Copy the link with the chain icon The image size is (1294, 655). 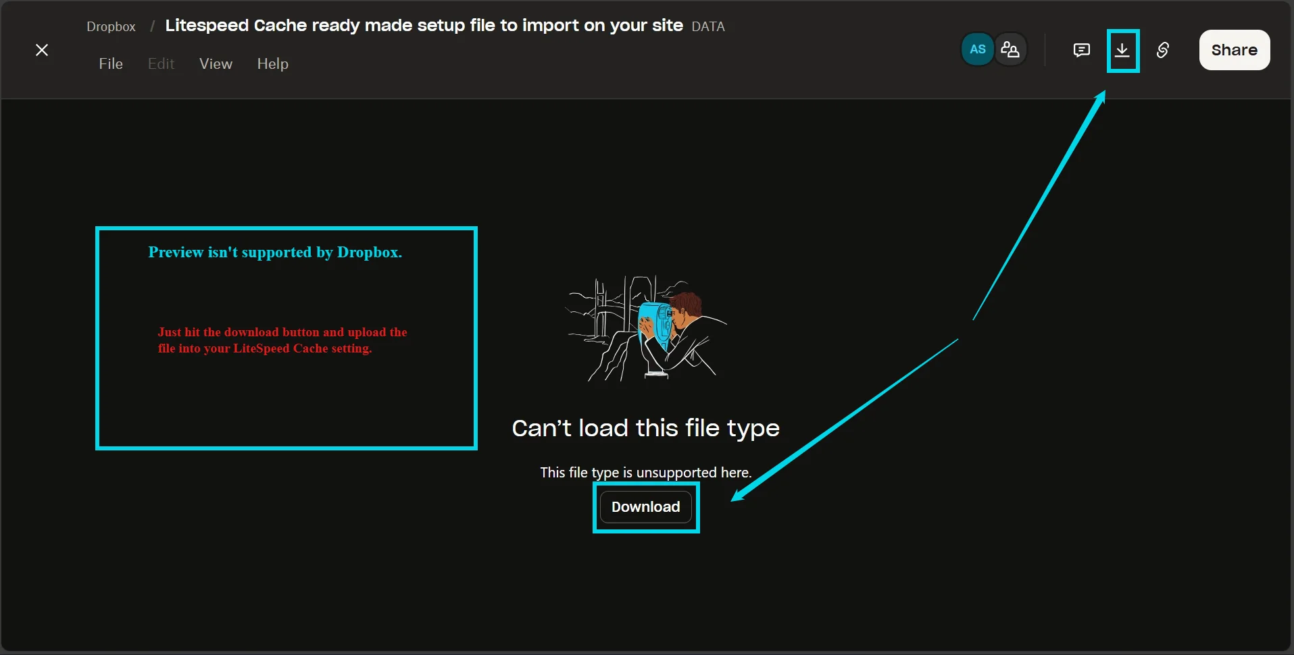[x=1162, y=50]
